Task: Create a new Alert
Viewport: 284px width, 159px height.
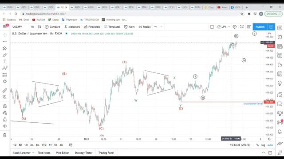Action: coord(129,27)
